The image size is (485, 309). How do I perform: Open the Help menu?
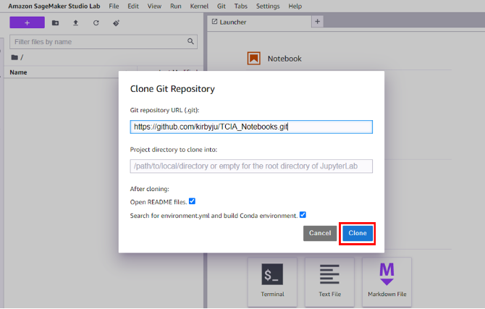295,7
